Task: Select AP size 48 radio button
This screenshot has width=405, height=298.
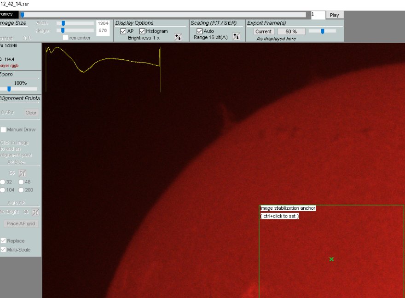Action: click(x=21, y=182)
